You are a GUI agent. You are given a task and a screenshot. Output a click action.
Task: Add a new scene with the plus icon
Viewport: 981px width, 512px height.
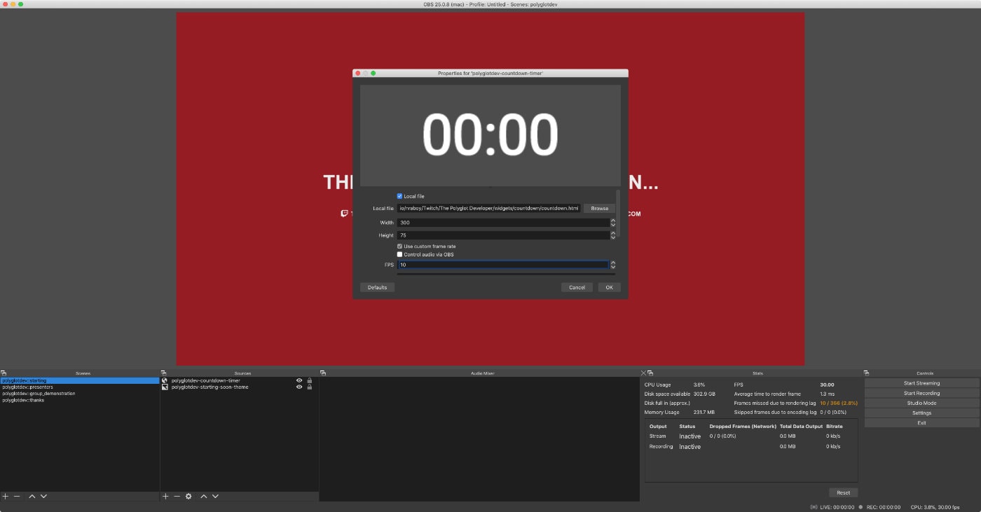coord(4,496)
